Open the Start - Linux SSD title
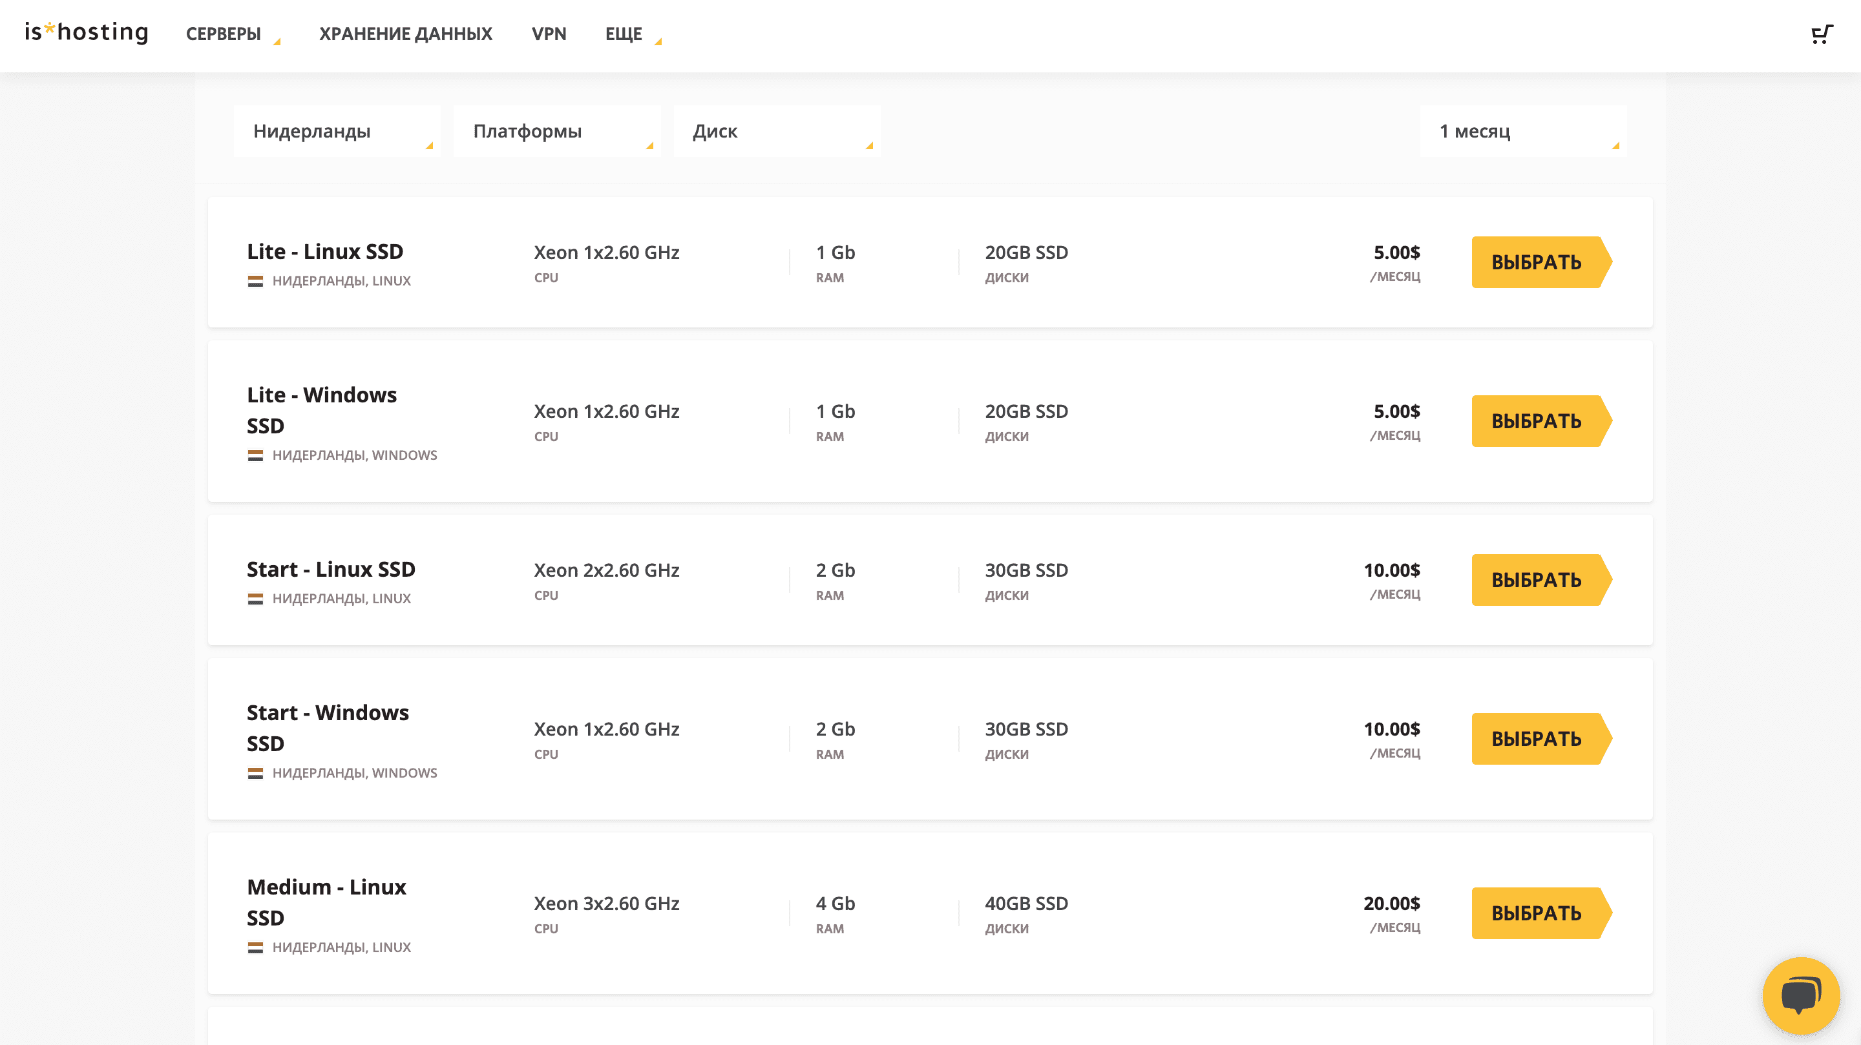This screenshot has height=1045, width=1861. (331, 569)
